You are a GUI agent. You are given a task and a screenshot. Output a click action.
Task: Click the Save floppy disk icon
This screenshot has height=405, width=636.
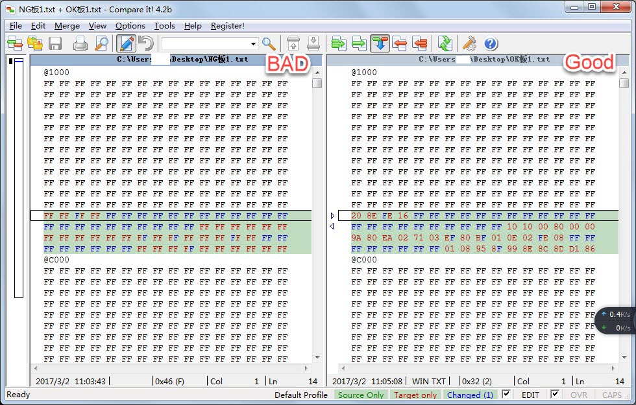(x=55, y=43)
